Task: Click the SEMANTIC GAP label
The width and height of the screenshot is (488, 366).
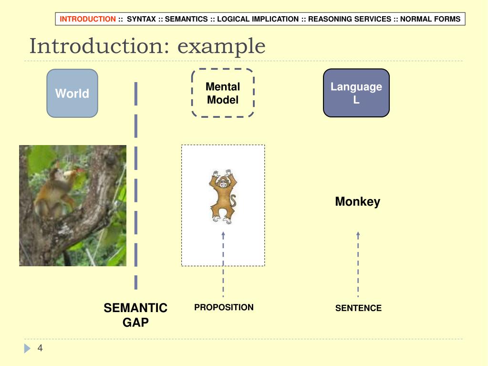Action: coord(135,315)
